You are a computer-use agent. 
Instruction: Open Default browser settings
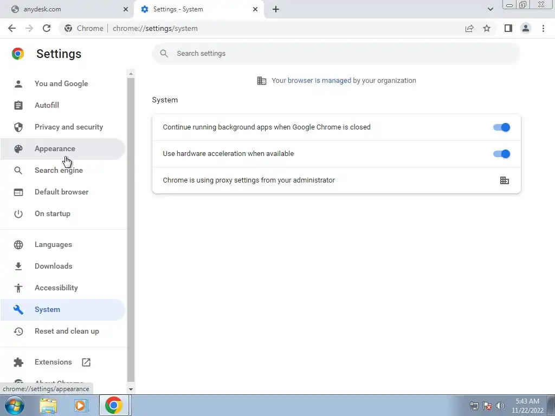(63, 192)
